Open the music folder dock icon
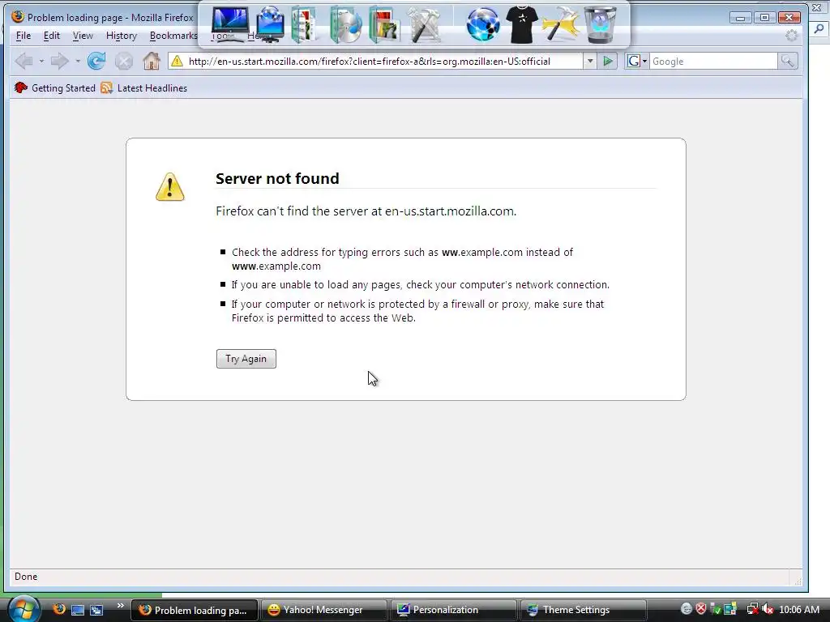This screenshot has height=622, width=830. point(345,24)
